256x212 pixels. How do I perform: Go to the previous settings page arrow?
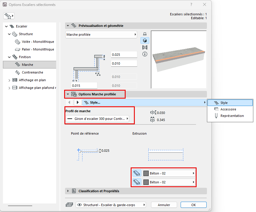point(69,102)
